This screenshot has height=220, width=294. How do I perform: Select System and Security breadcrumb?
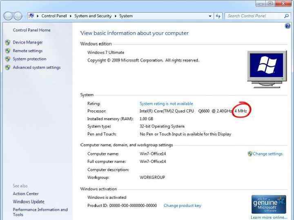[x=93, y=16]
